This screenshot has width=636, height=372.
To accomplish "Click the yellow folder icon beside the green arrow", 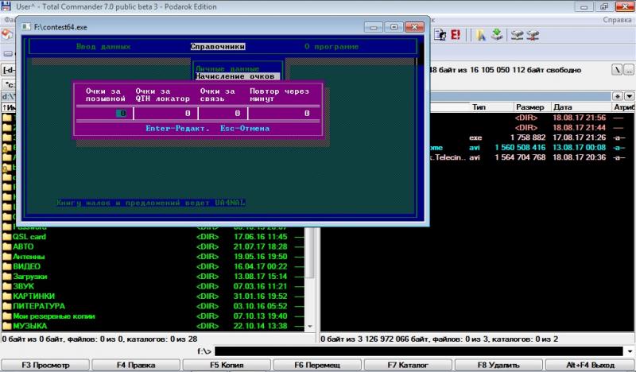I will coord(482,35).
